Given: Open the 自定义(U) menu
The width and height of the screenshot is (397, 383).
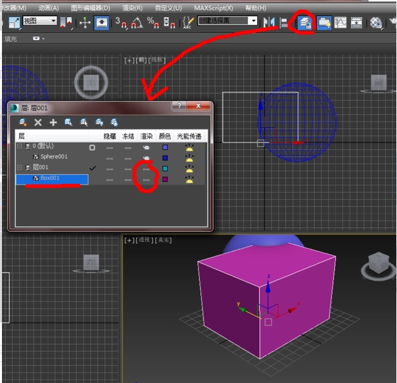Looking at the screenshot, I should [168, 8].
